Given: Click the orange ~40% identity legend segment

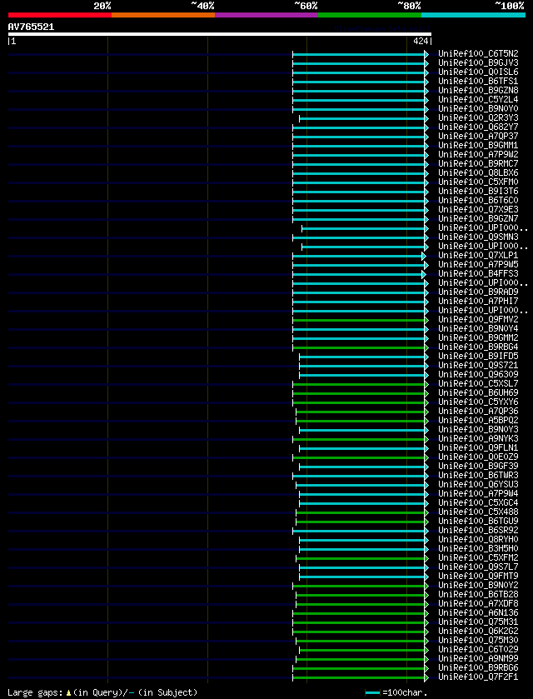Looking at the screenshot, I should (x=163, y=15).
